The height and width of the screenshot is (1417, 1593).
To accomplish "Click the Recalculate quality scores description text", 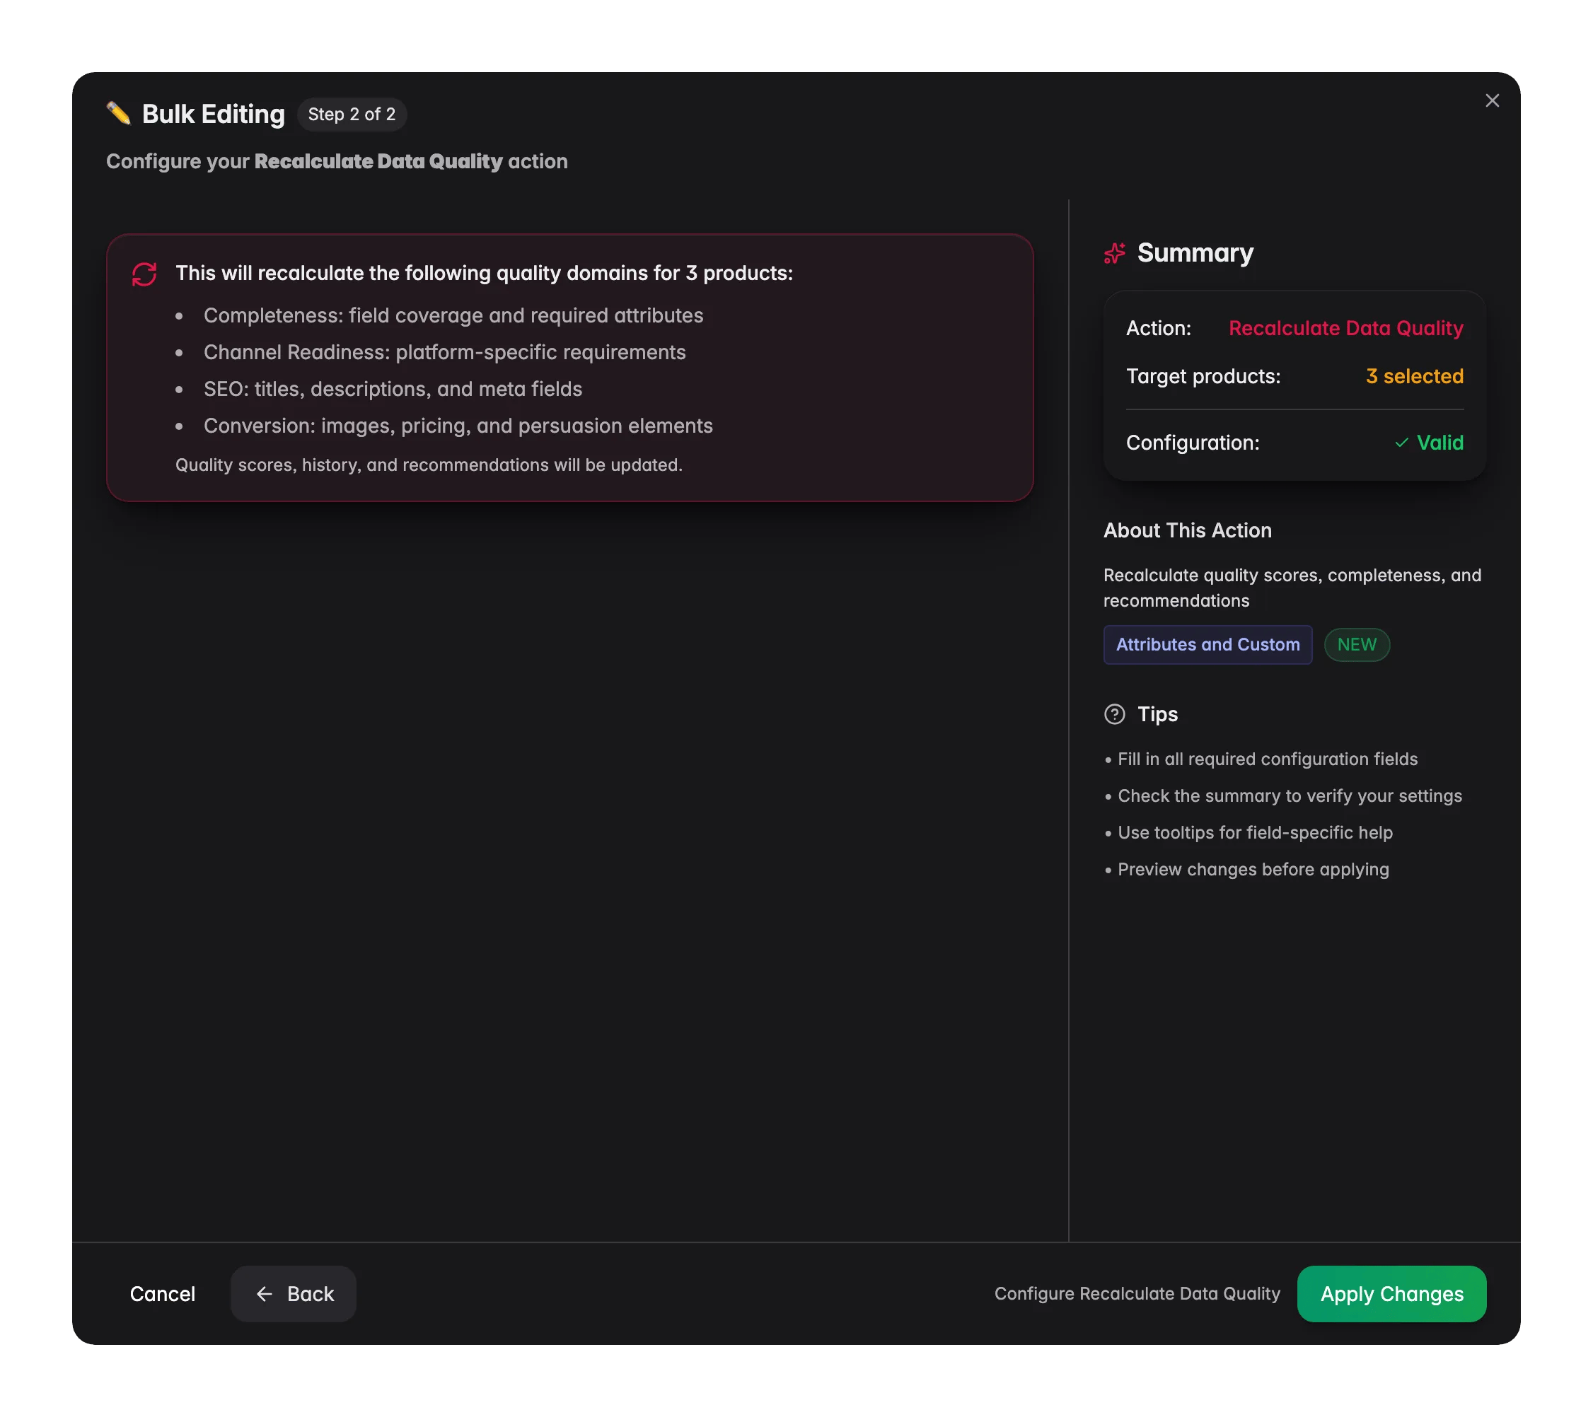I will pos(1292,588).
